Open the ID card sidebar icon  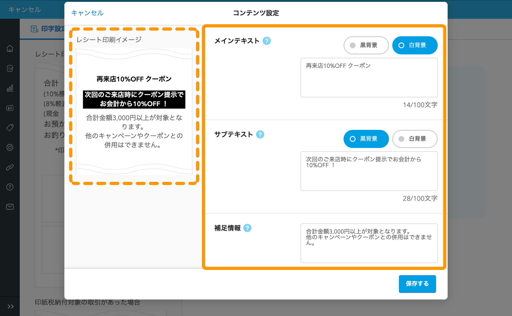[x=10, y=108]
